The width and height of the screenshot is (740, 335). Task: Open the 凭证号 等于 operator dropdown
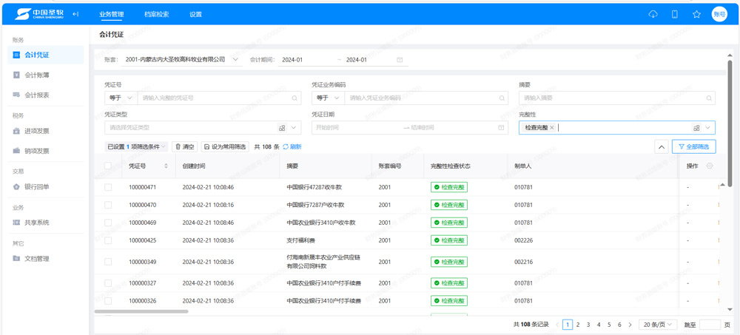coord(121,98)
